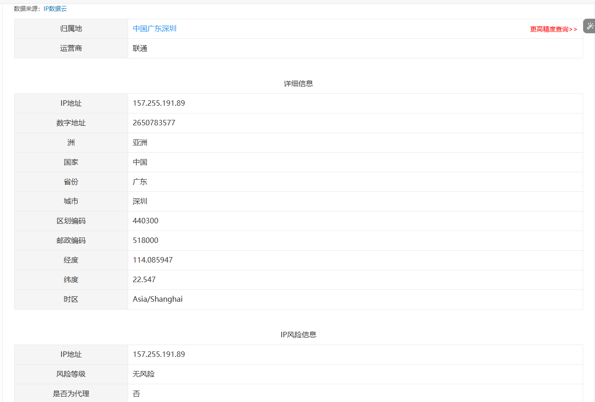Click the 运营商 carrier value 联通
595x402 pixels.
tap(140, 48)
